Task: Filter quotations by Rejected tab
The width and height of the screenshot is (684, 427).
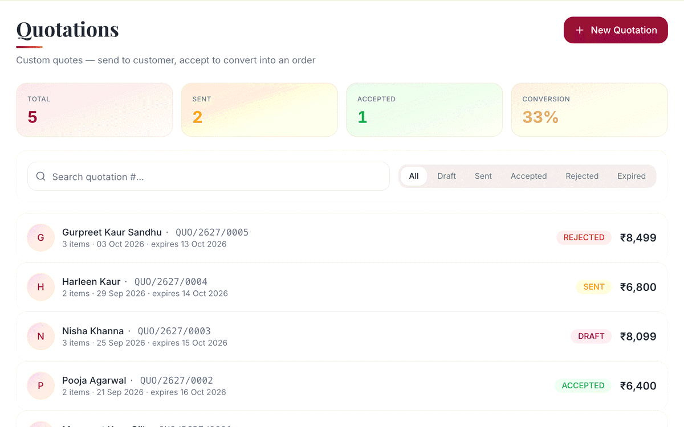Action: click(x=582, y=176)
